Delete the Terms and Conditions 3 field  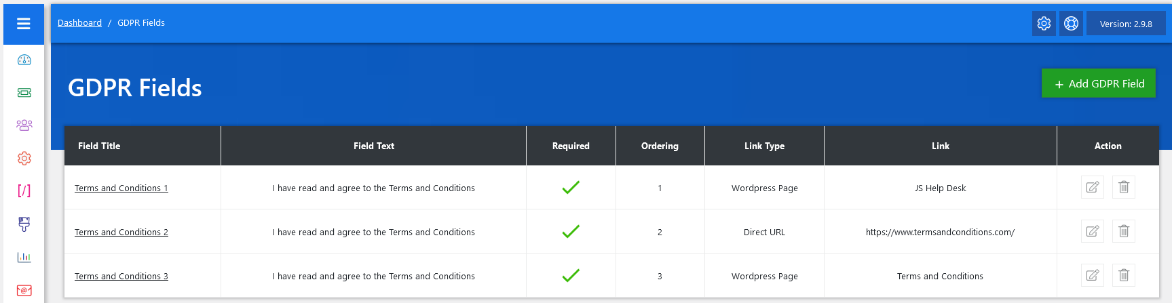(1124, 275)
